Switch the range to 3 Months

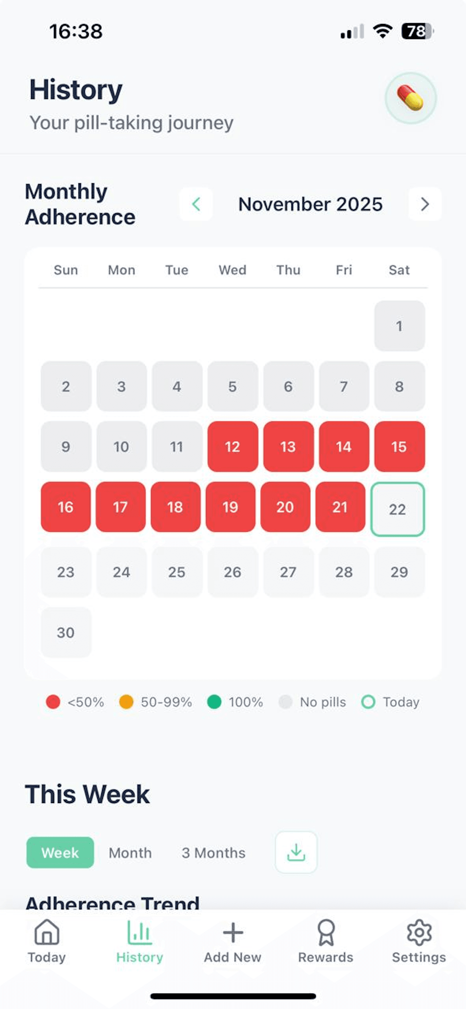(214, 853)
